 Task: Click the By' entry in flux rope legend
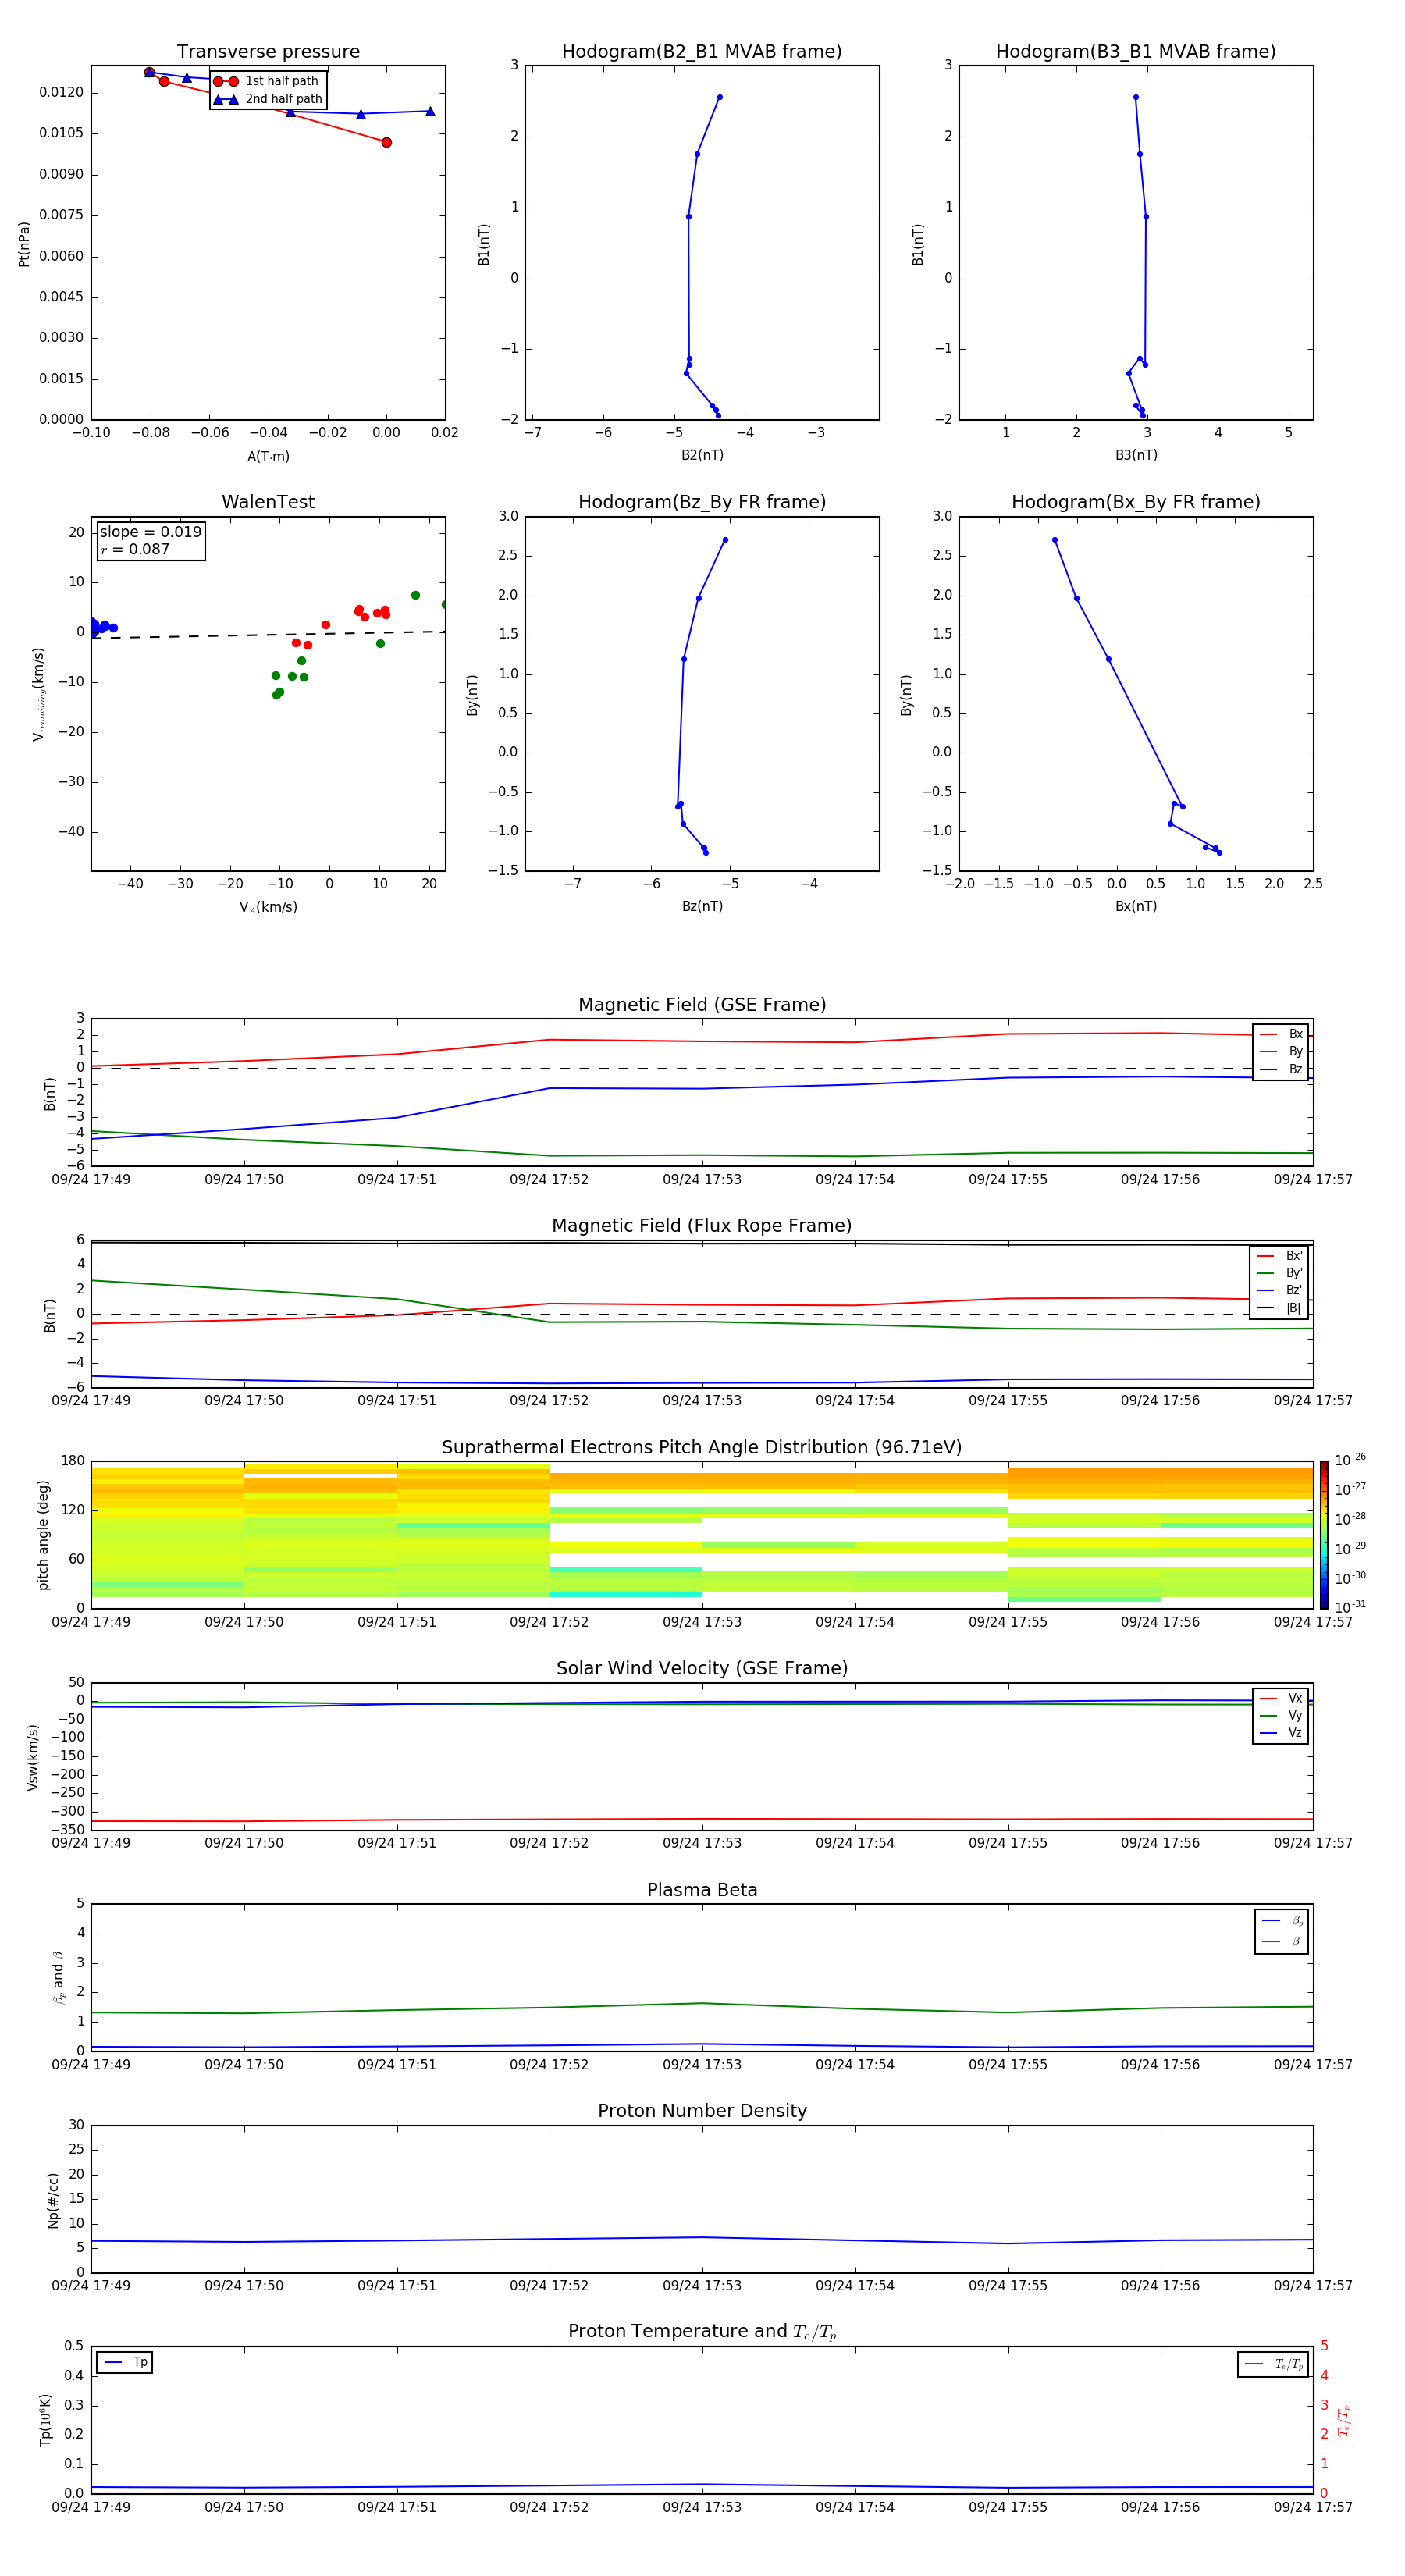(1279, 1273)
